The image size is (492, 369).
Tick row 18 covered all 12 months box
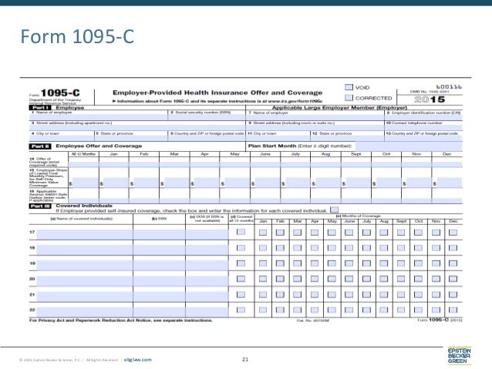pos(241,248)
